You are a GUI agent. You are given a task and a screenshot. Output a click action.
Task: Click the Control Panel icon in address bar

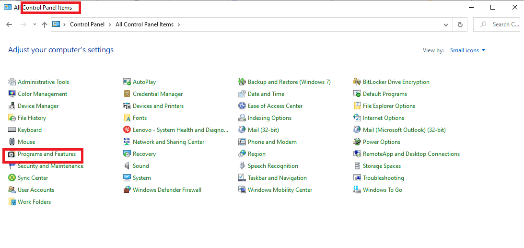pyautogui.click(x=56, y=24)
